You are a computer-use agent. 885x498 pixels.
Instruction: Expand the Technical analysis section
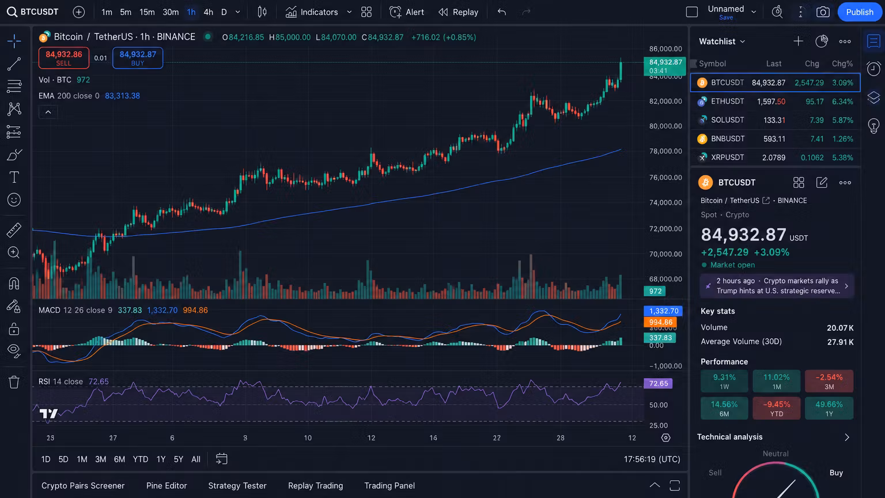846,437
